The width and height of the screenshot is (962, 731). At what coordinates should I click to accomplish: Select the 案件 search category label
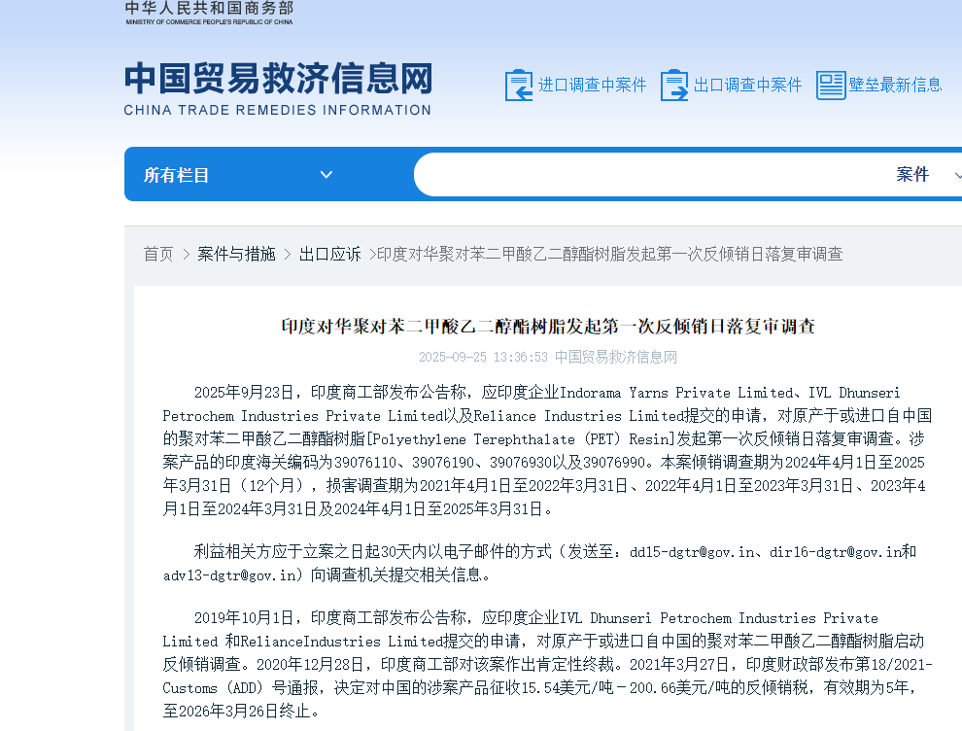coord(912,175)
